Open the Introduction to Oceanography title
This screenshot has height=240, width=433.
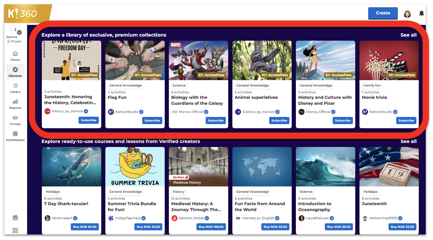tap(315, 207)
